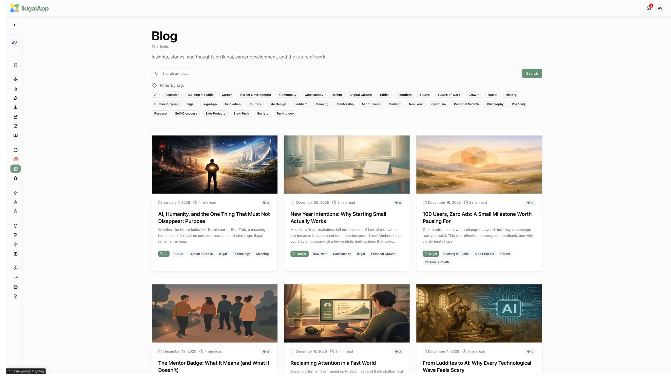Open the settings gear icon in the sidebar
The width and height of the screenshot is (671, 381).
click(15, 211)
